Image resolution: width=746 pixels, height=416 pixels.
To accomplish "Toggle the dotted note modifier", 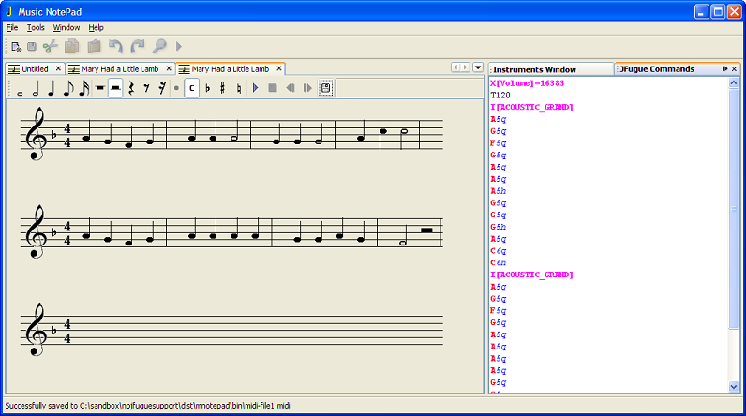I will tap(176, 88).
